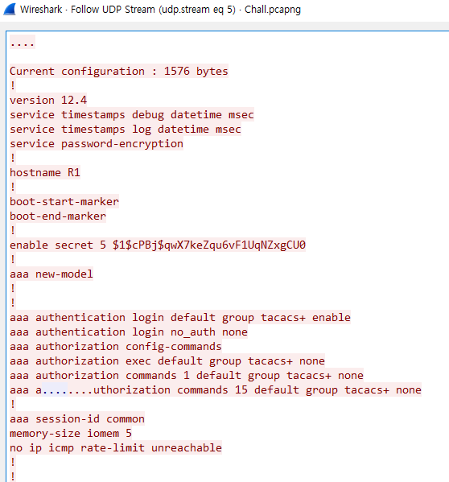This screenshot has width=449, height=482.
Task: Click the window title text 'Follow UDP Stream'
Action: tap(113, 10)
